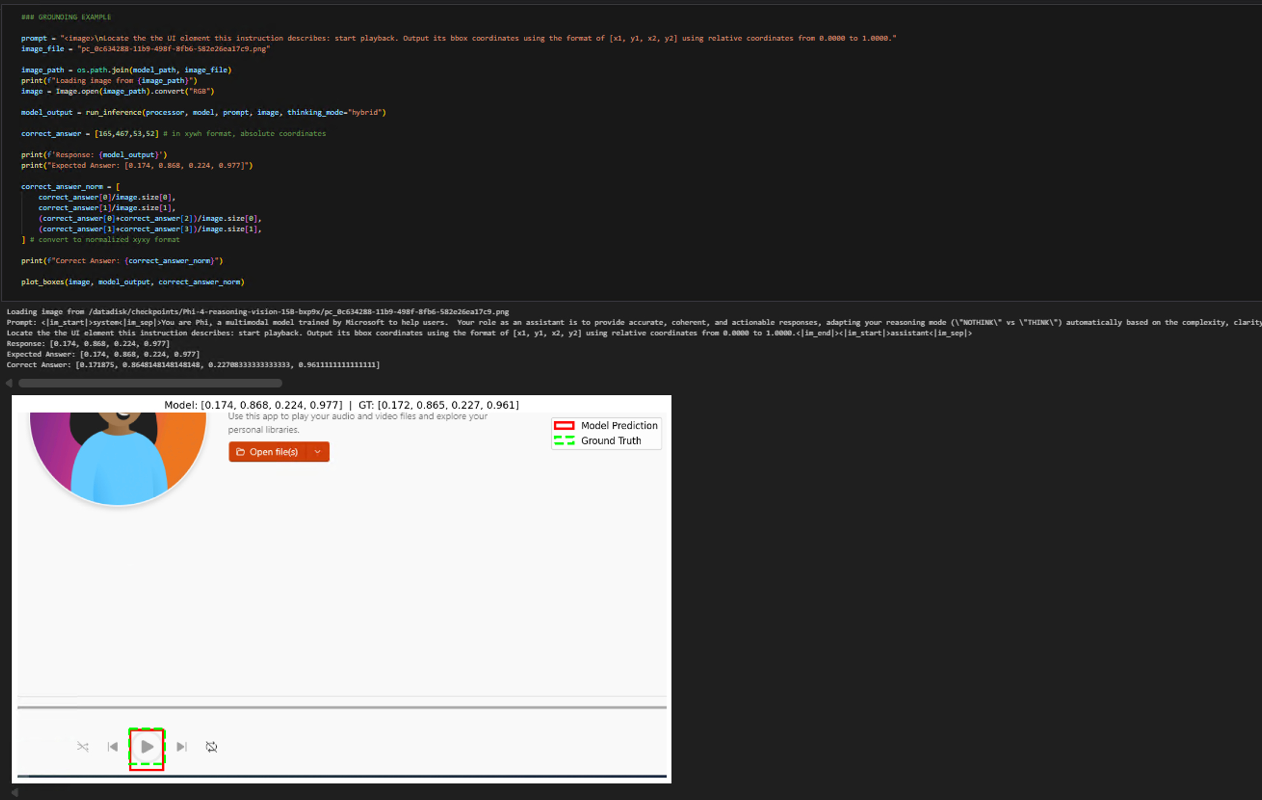The image size is (1262, 800).
Task: Click the gray seek bar above playback controls
Action: [342, 707]
